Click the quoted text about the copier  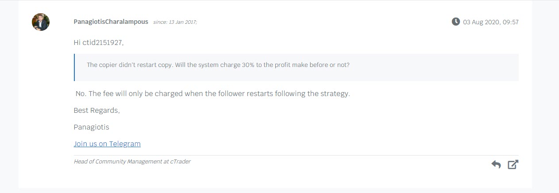[x=218, y=65]
